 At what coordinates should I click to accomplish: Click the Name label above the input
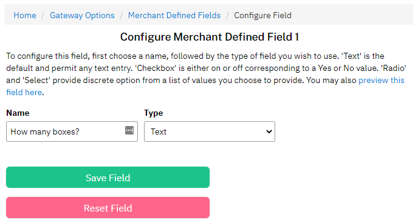coord(18,113)
